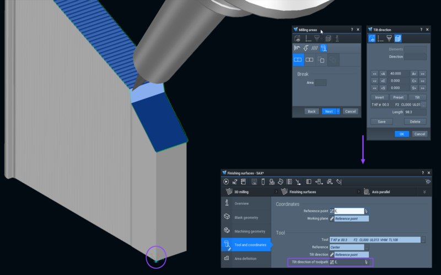Save the tilt direction
Viewport: 441px width, 275px height.
pyautogui.click(x=381, y=122)
